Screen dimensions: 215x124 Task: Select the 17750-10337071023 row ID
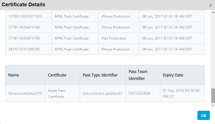click(25, 16)
